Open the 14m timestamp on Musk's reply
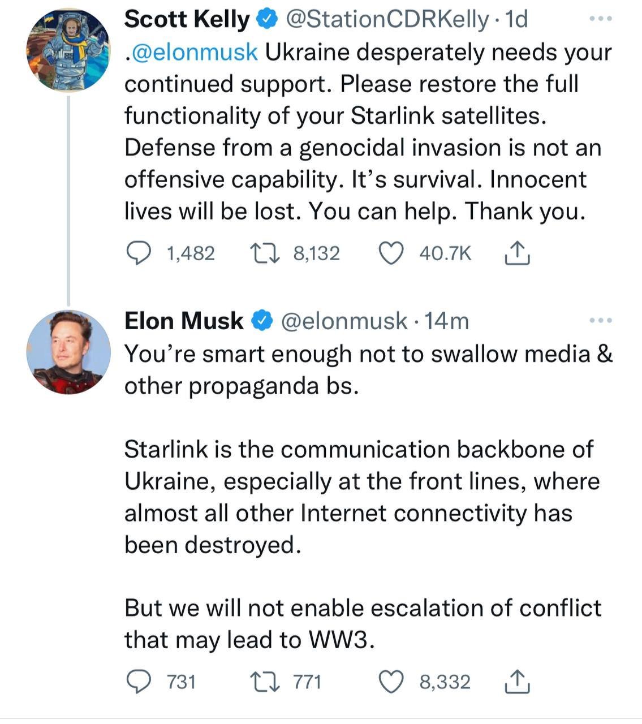The height and width of the screenshot is (724, 642). point(447,321)
